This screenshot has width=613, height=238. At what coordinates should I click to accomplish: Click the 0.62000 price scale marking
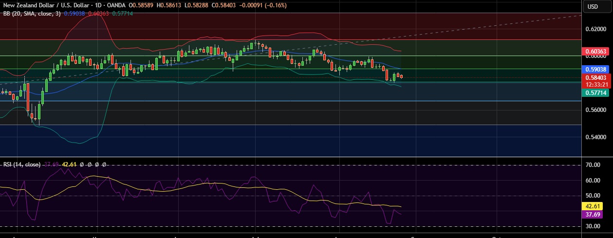point(595,29)
